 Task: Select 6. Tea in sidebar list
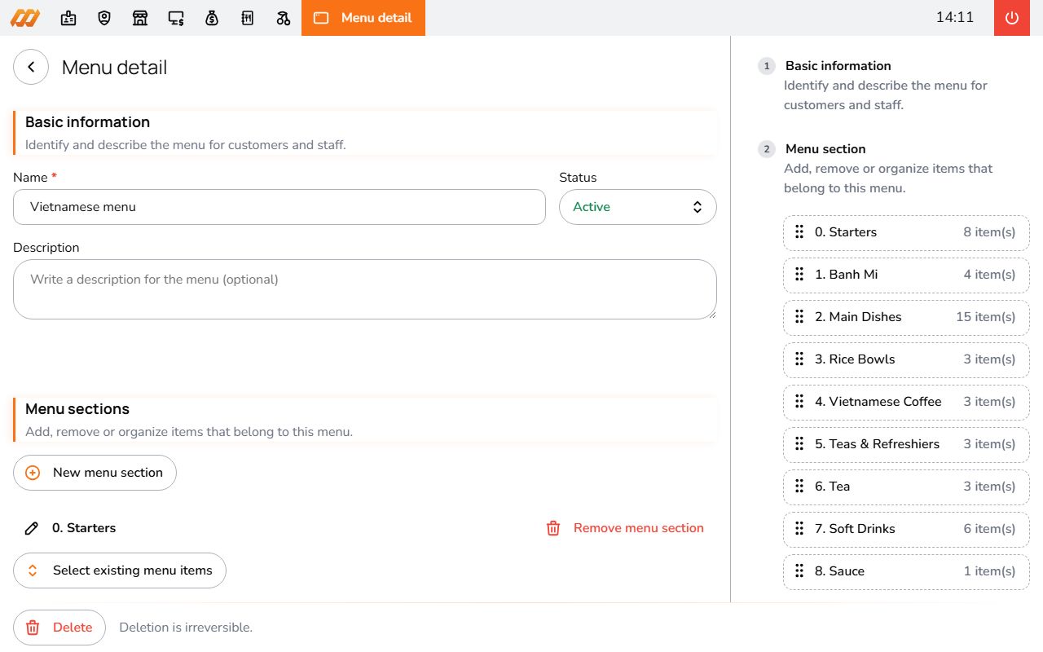point(906,487)
